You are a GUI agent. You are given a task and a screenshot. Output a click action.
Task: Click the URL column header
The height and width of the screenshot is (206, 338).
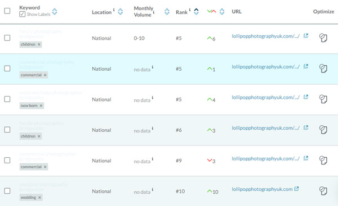coord(237,12)
